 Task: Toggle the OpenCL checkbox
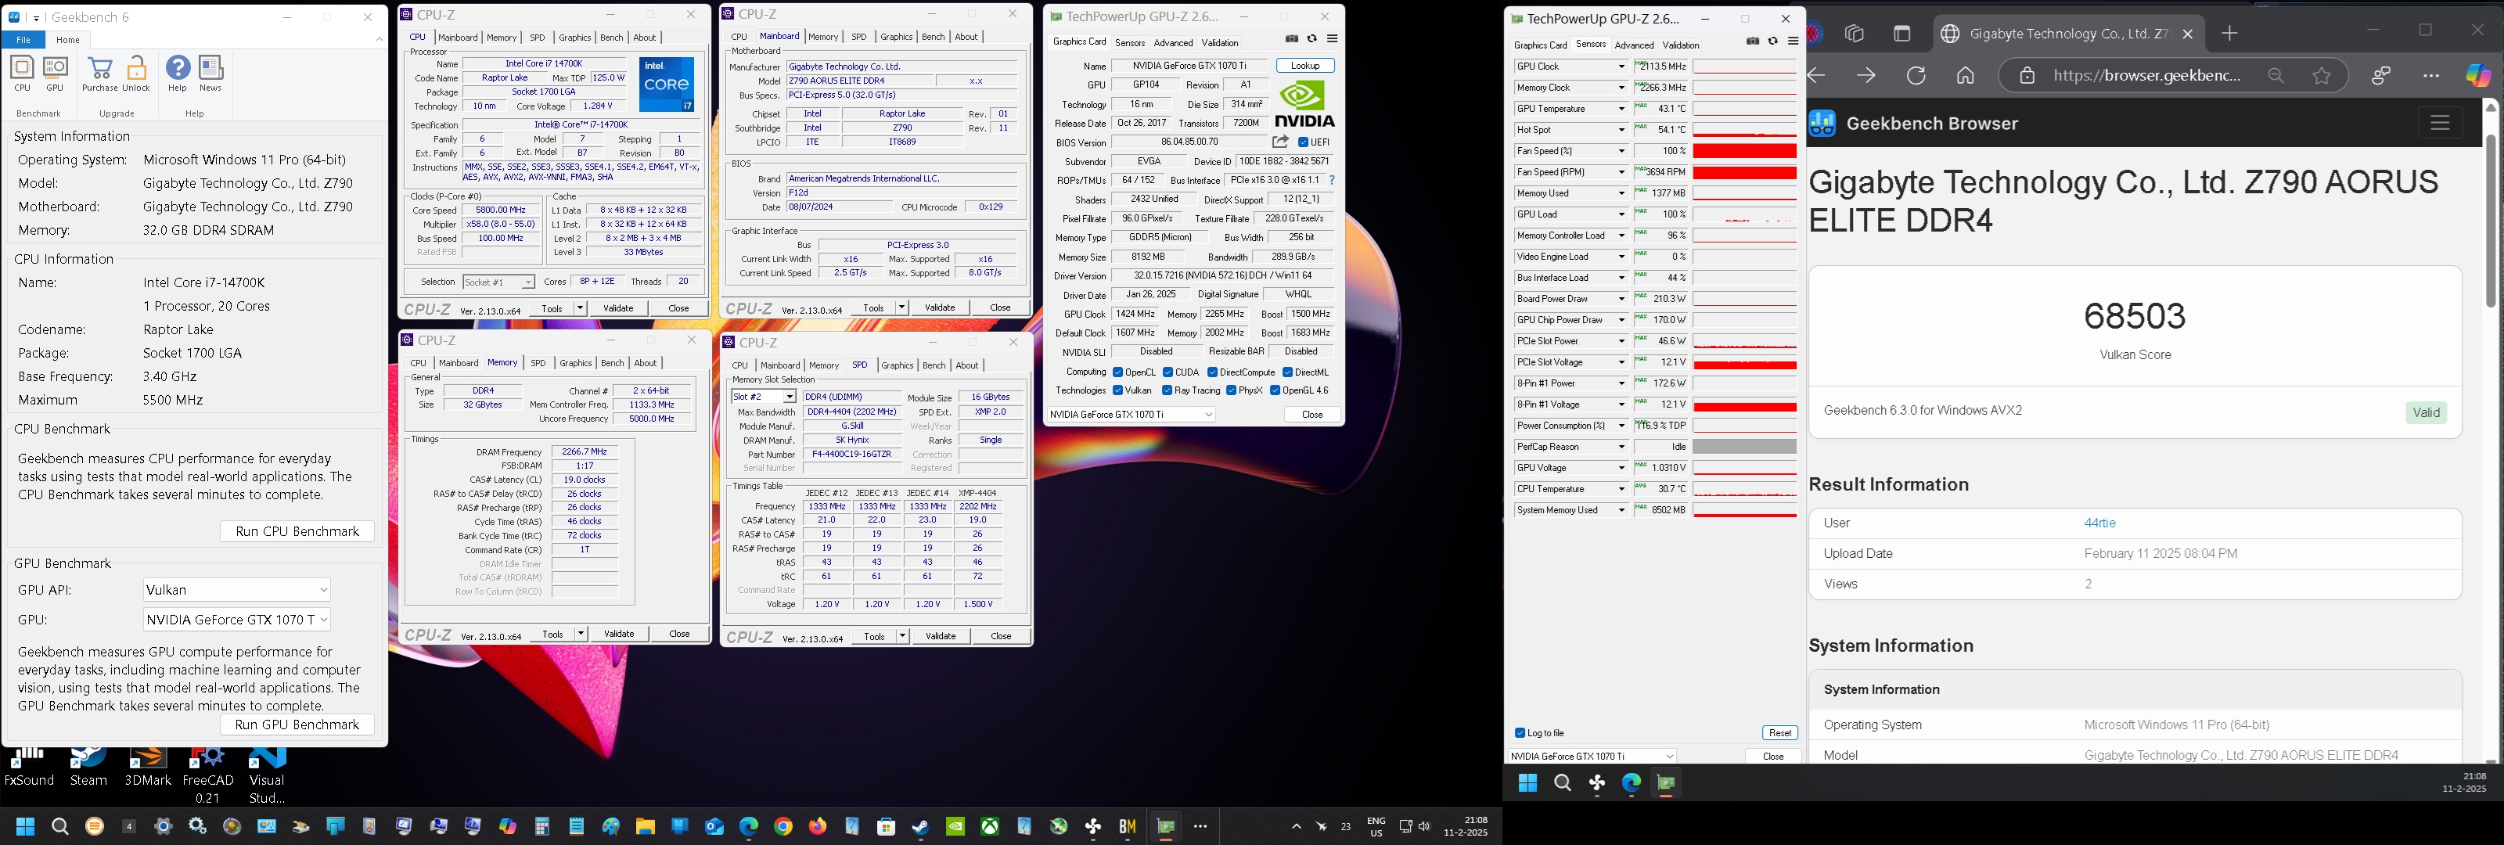[1118, 372]
